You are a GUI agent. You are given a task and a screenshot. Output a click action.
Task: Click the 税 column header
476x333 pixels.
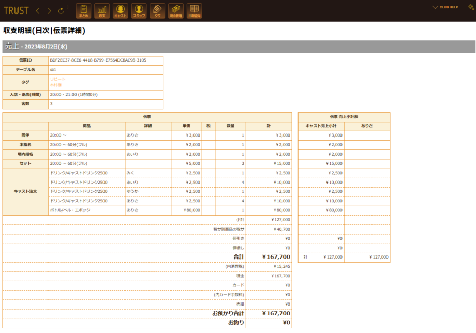pyautogui.click(x=209, y=126)
